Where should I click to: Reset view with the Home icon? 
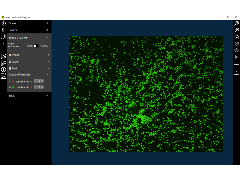click(x=237, y=37)
